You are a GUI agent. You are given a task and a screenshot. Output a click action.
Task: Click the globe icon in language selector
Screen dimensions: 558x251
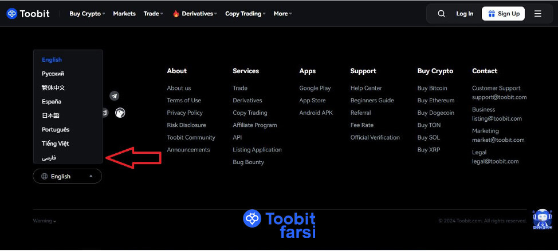pos(44,177)
